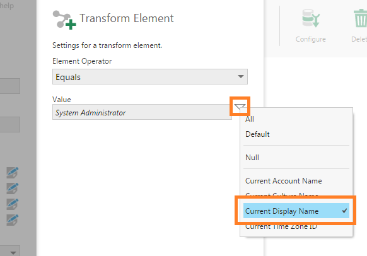Open the dropdown arrow beside Equals

click(241, 77)
